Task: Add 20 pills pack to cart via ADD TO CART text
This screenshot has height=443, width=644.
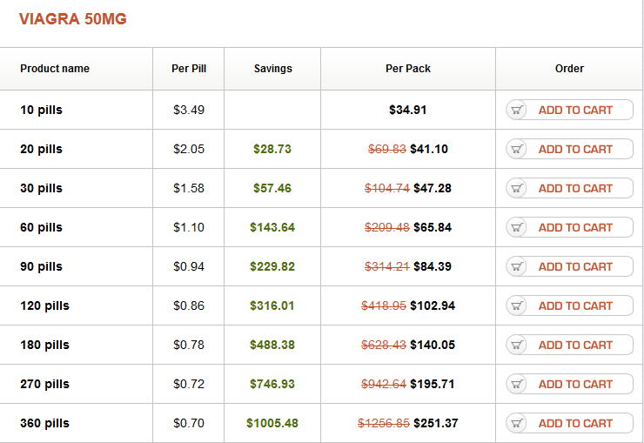Action: 575,149
